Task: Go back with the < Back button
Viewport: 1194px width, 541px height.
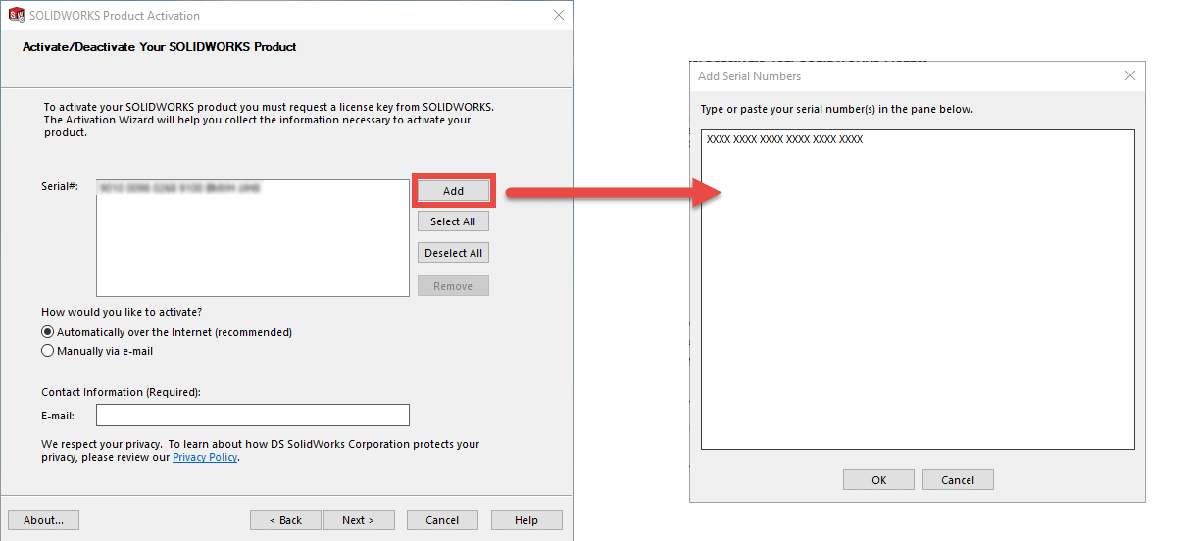Action: click(285, 520)
